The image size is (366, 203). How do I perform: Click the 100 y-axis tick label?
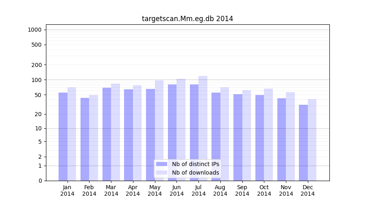point(36,80)
